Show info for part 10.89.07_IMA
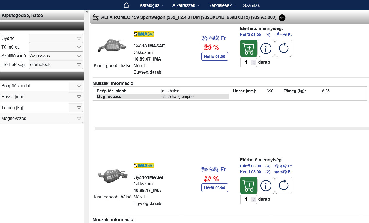The image size is (369, 223). click(266, 48)
